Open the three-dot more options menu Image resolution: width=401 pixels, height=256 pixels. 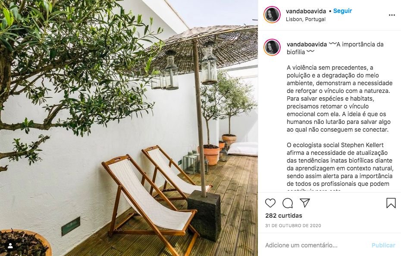pos(392,15)
